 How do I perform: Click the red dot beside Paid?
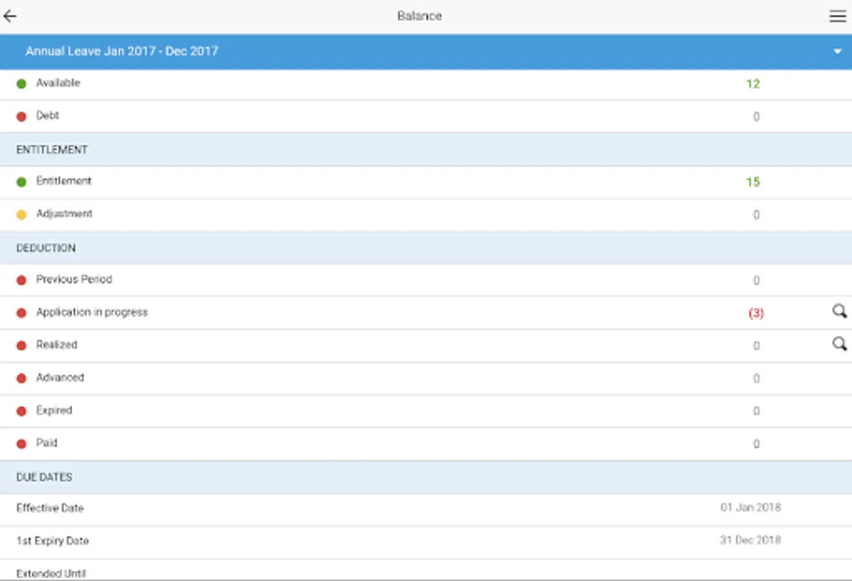(x=21, y=444)
